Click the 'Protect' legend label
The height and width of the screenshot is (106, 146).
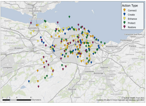(131, 23)
